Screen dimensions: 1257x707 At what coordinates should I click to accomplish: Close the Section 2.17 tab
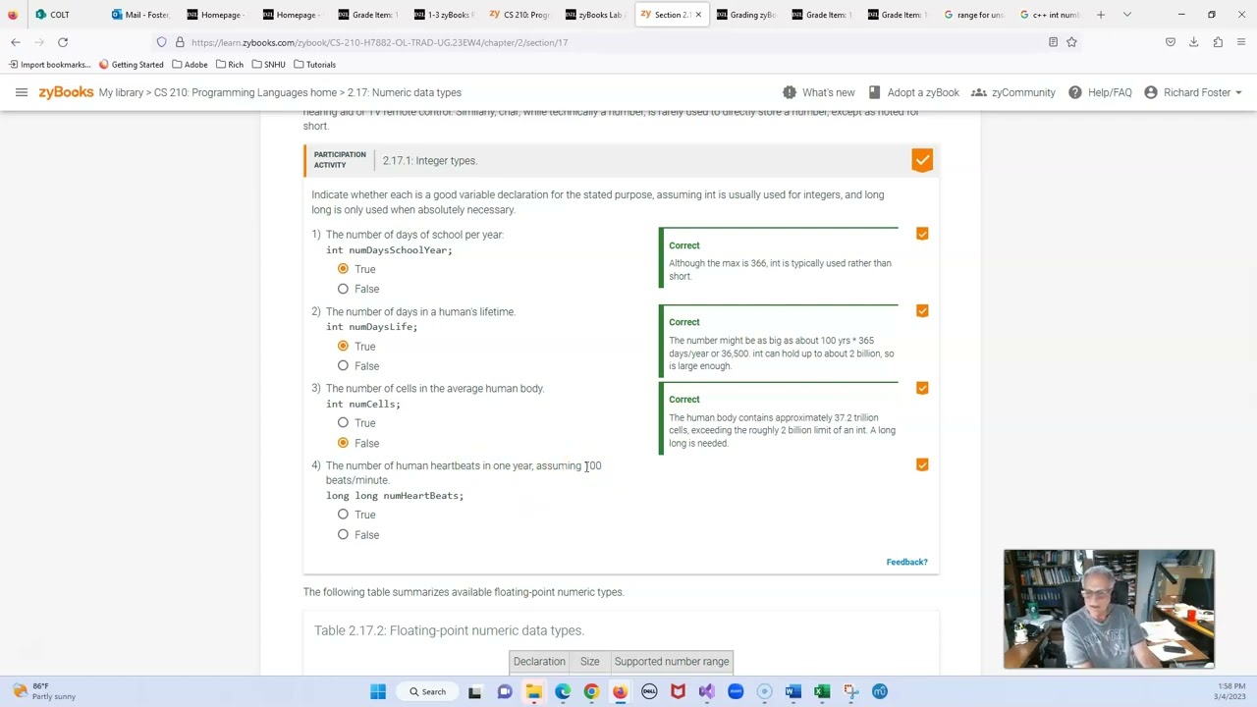click(x=699, y=15)
